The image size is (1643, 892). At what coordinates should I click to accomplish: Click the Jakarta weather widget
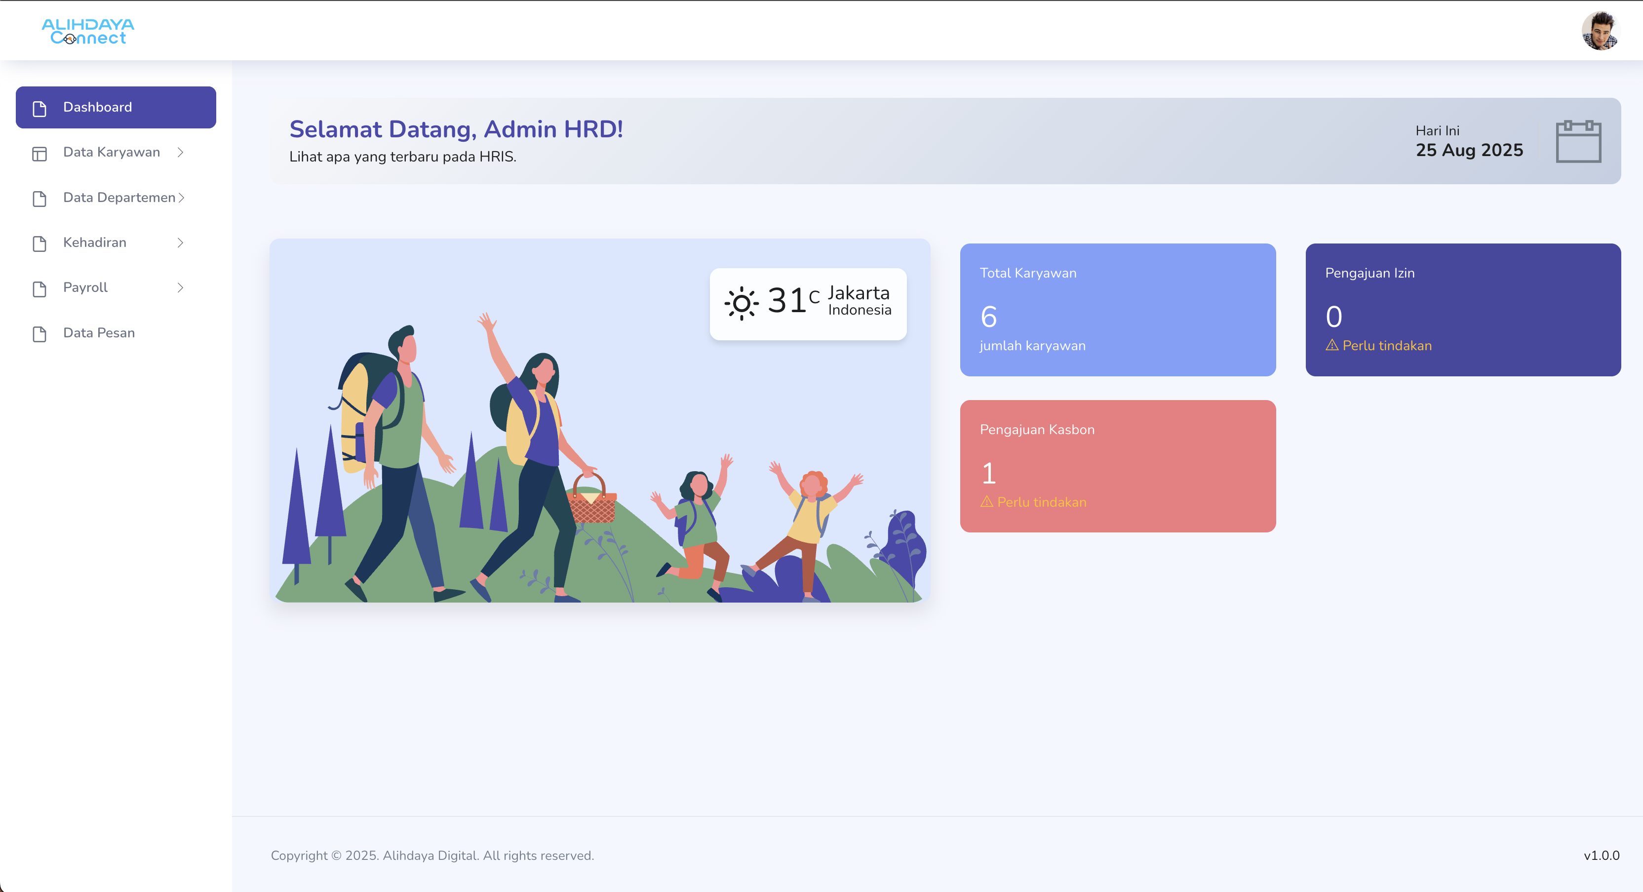[808, 304]
